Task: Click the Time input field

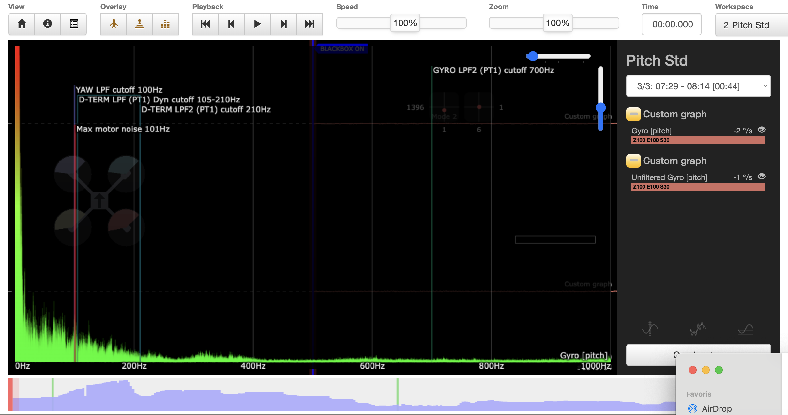Action: [671, 24]
